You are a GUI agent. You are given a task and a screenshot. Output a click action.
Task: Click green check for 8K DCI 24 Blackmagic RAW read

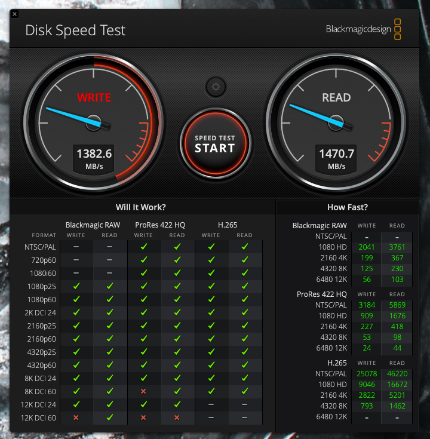click(x=110, y=378)
